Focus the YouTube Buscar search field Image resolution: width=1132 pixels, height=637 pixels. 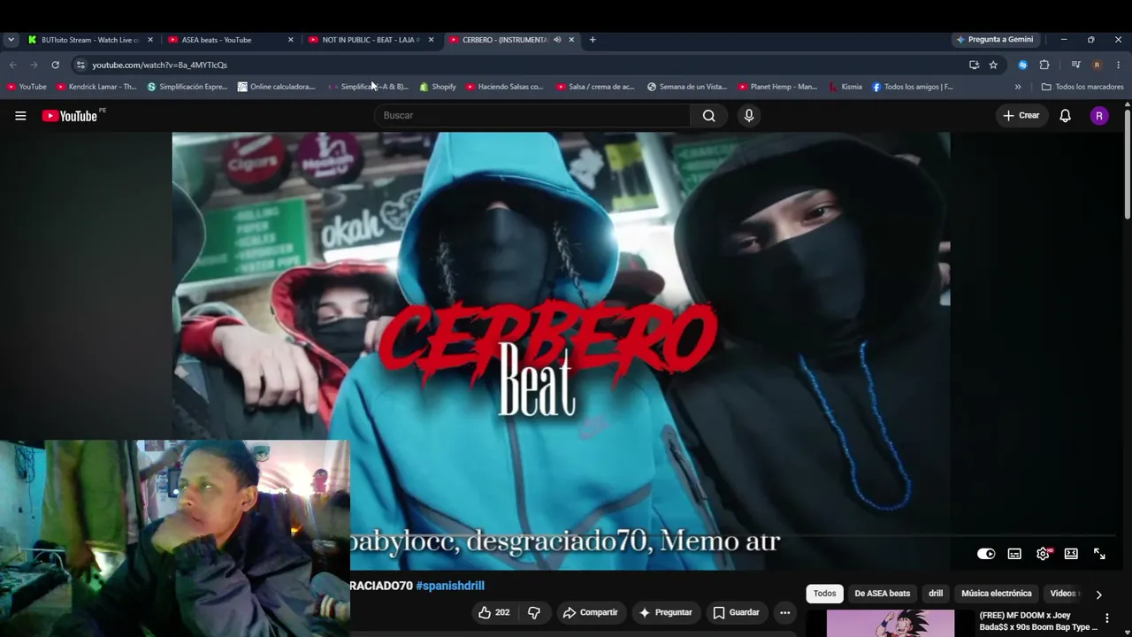(532, 116)
